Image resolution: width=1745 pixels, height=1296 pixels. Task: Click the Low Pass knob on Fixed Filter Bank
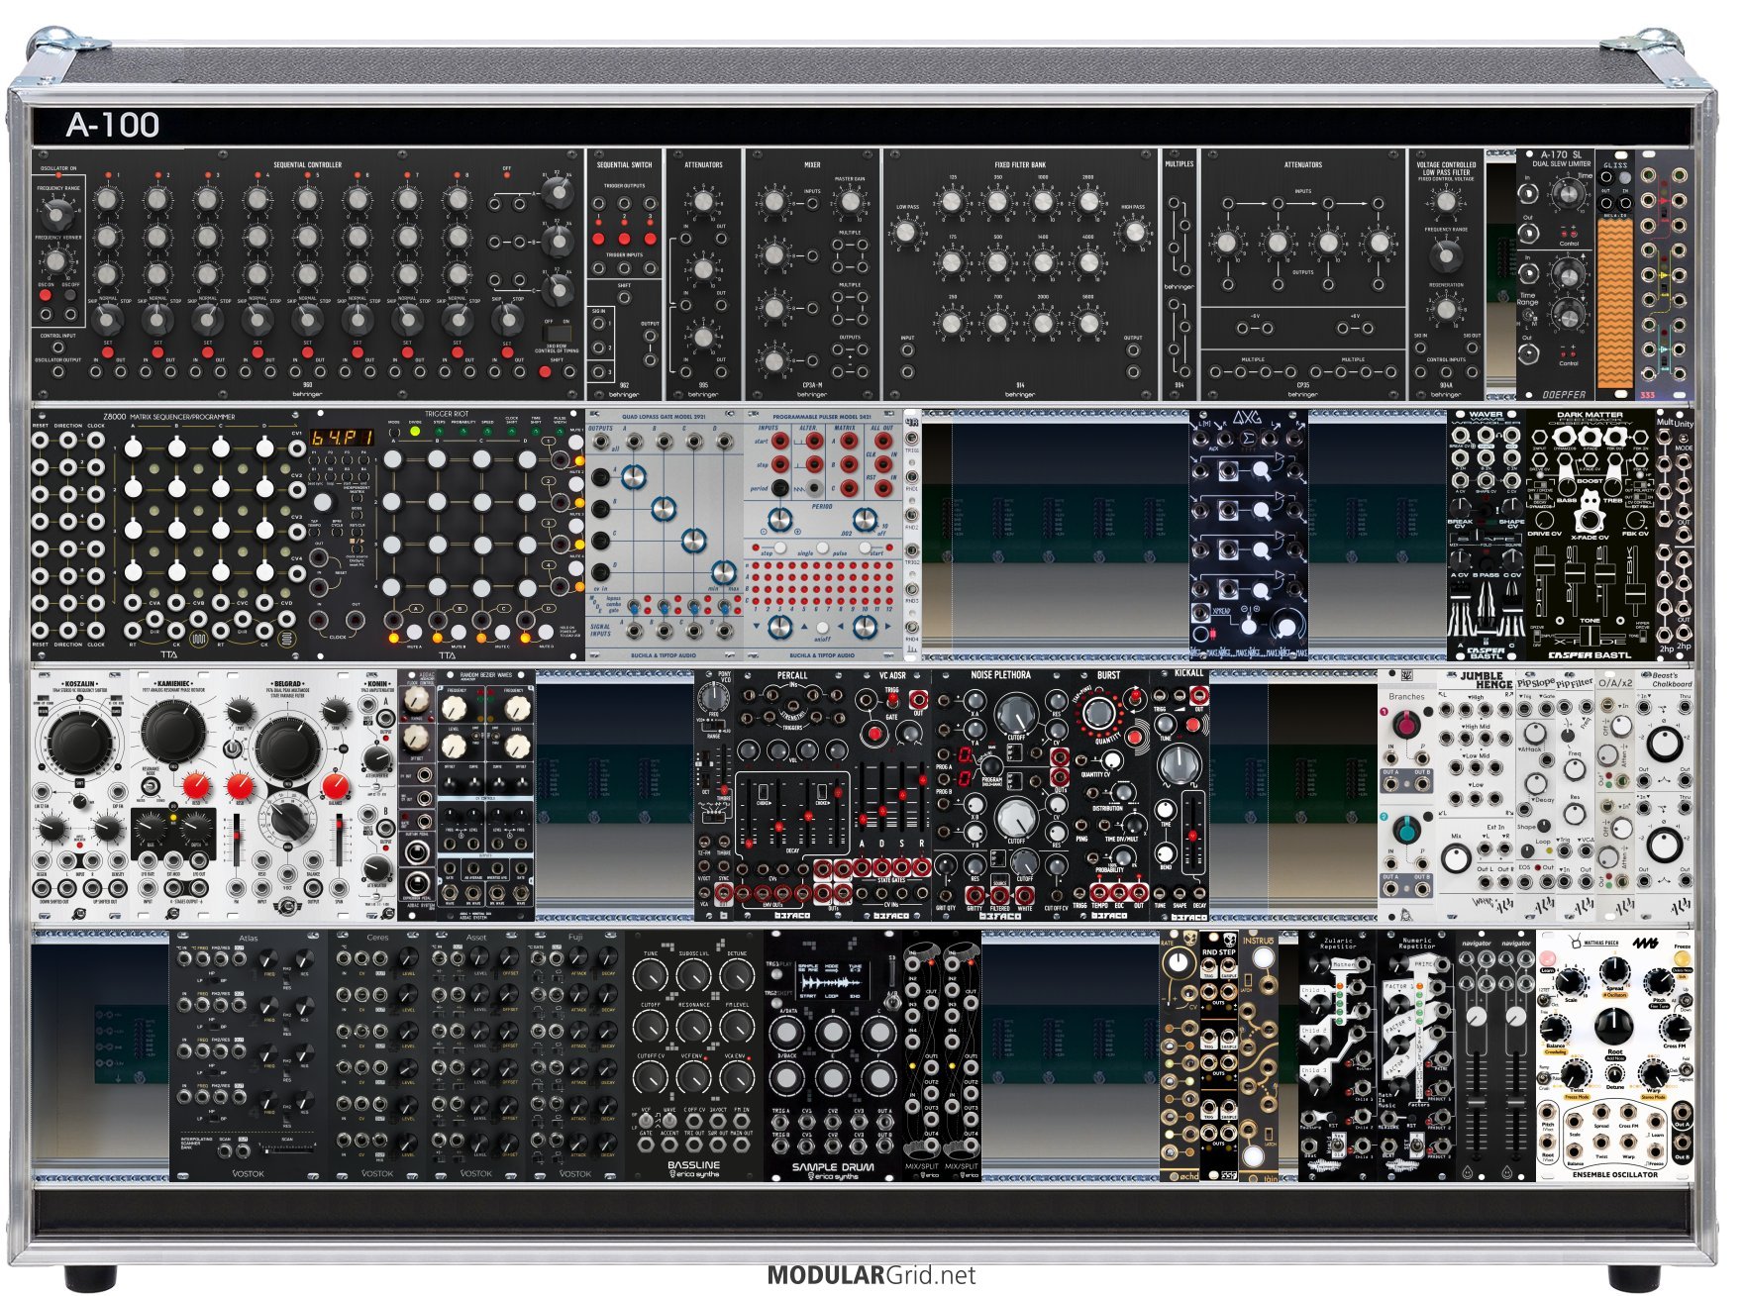(x=906, y=234)
